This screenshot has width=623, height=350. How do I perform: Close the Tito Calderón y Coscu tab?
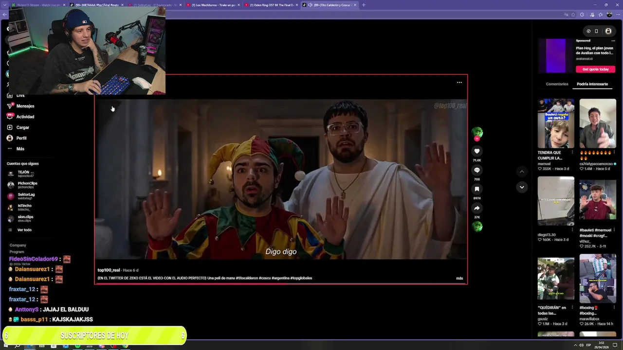click(x=355, y=5)
